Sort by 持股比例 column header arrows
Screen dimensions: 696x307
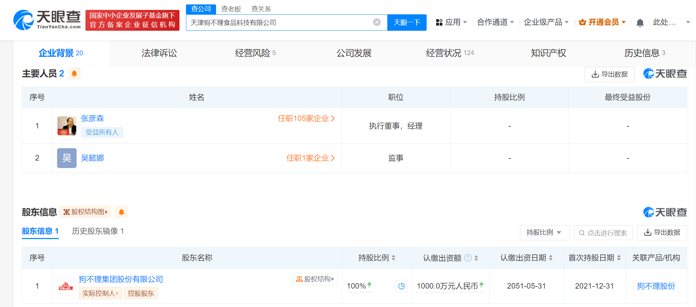point(393,258)
